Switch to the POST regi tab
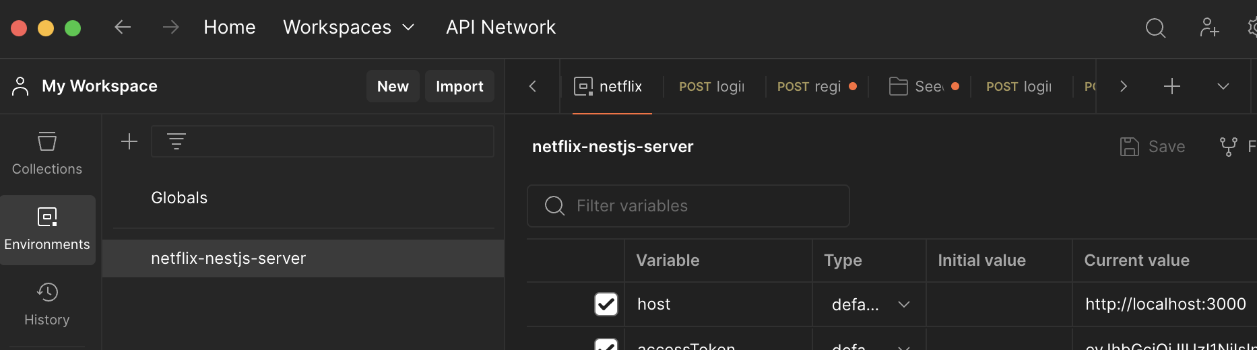 816,86
